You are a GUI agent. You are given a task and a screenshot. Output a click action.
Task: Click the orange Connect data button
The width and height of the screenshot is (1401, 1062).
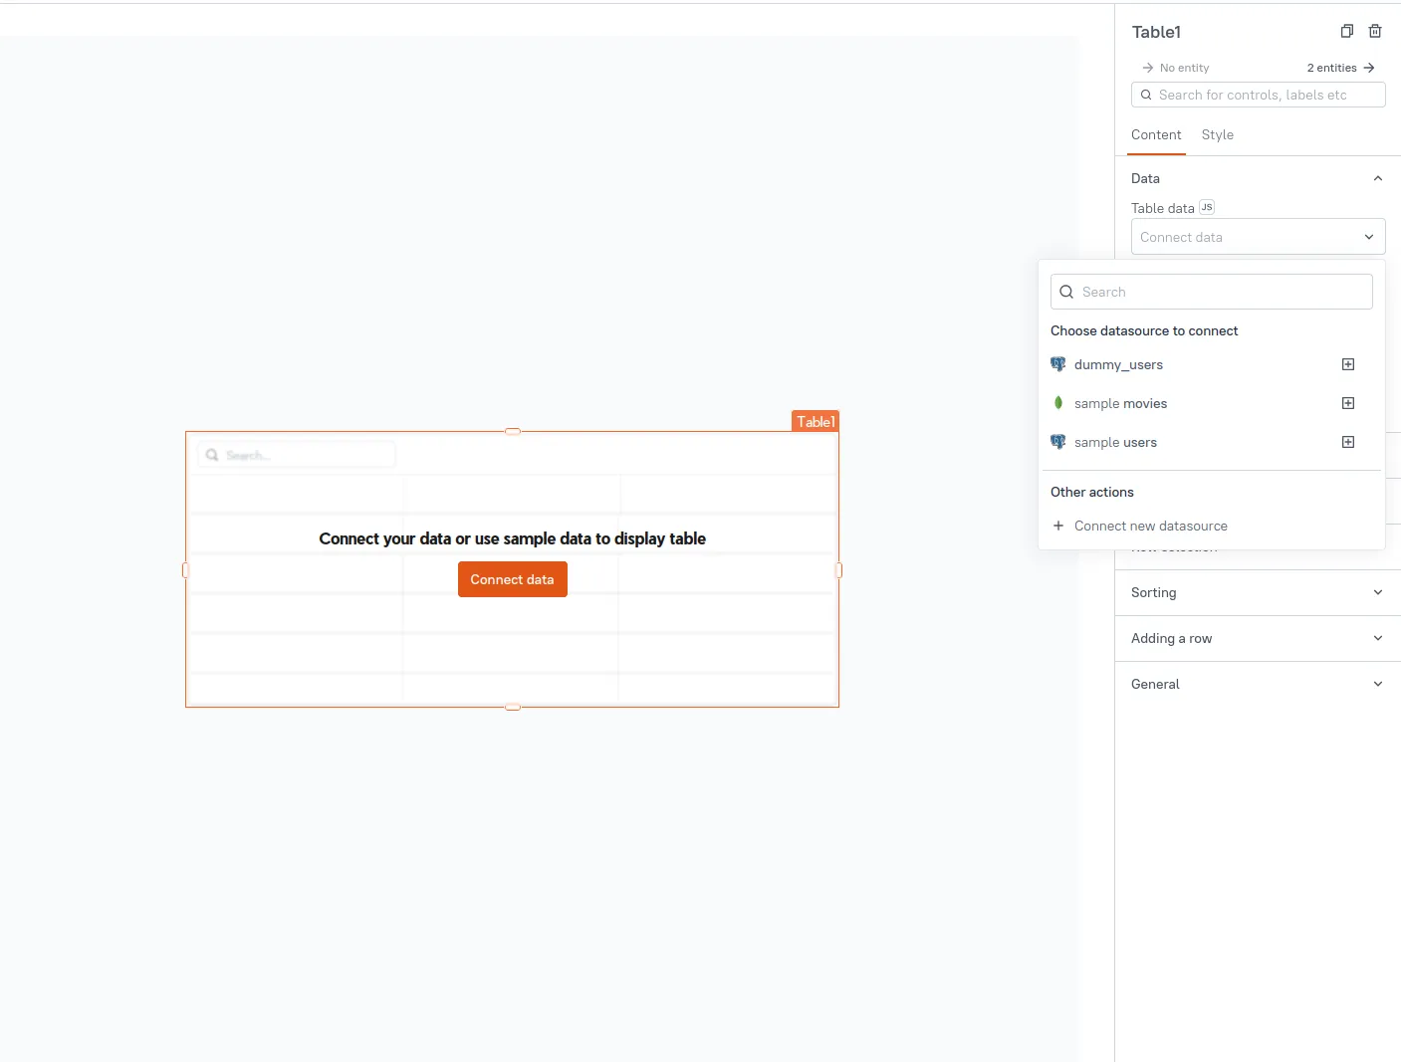tap(512, 579)
